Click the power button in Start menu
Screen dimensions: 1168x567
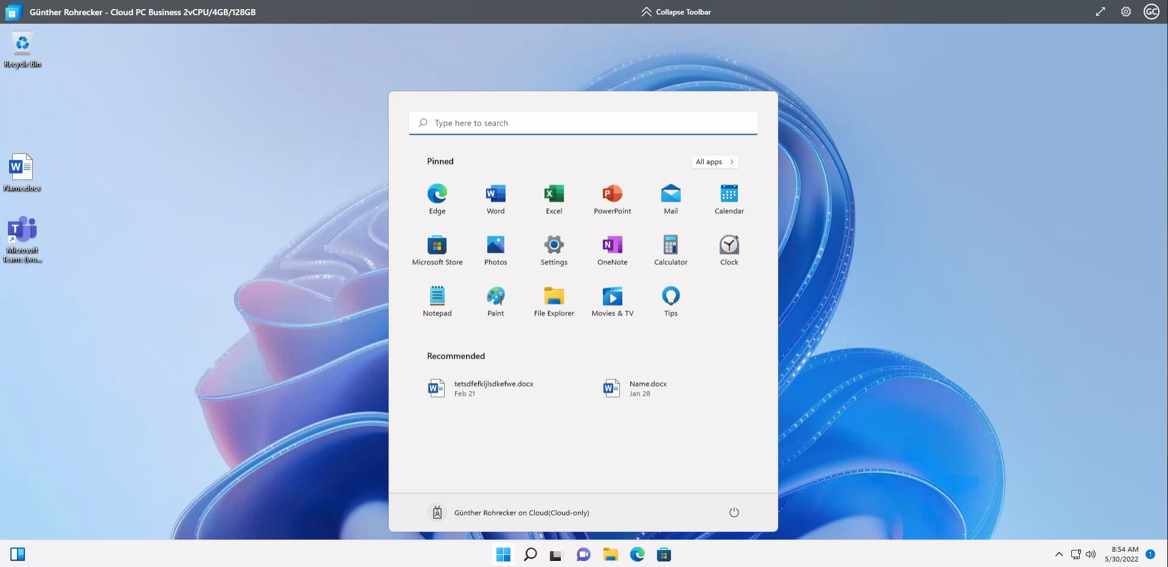(x=734, y=512)
